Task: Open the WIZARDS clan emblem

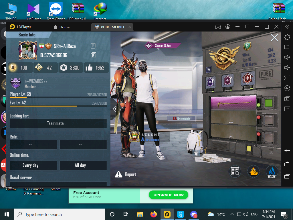Action: coord(16,83)
